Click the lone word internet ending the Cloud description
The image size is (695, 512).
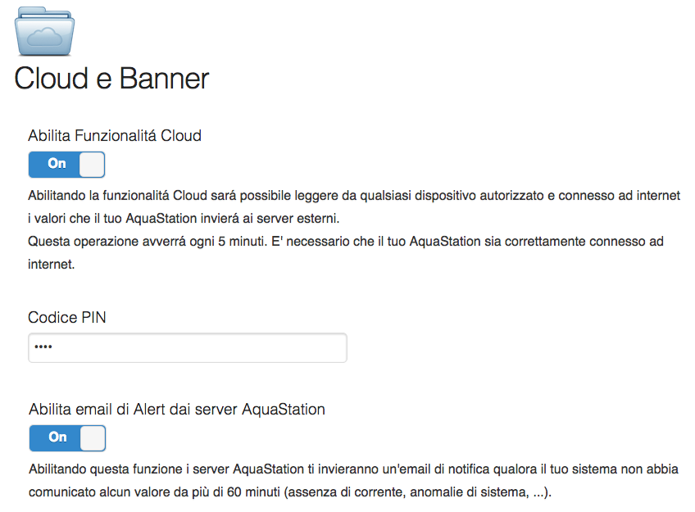point(52,265)
